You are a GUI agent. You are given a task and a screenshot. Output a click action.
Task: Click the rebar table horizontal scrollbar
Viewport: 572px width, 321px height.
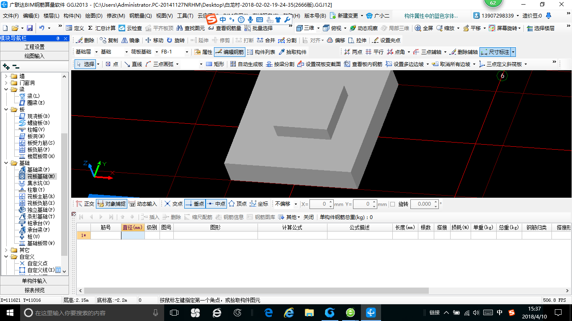[x=256, y=290]
